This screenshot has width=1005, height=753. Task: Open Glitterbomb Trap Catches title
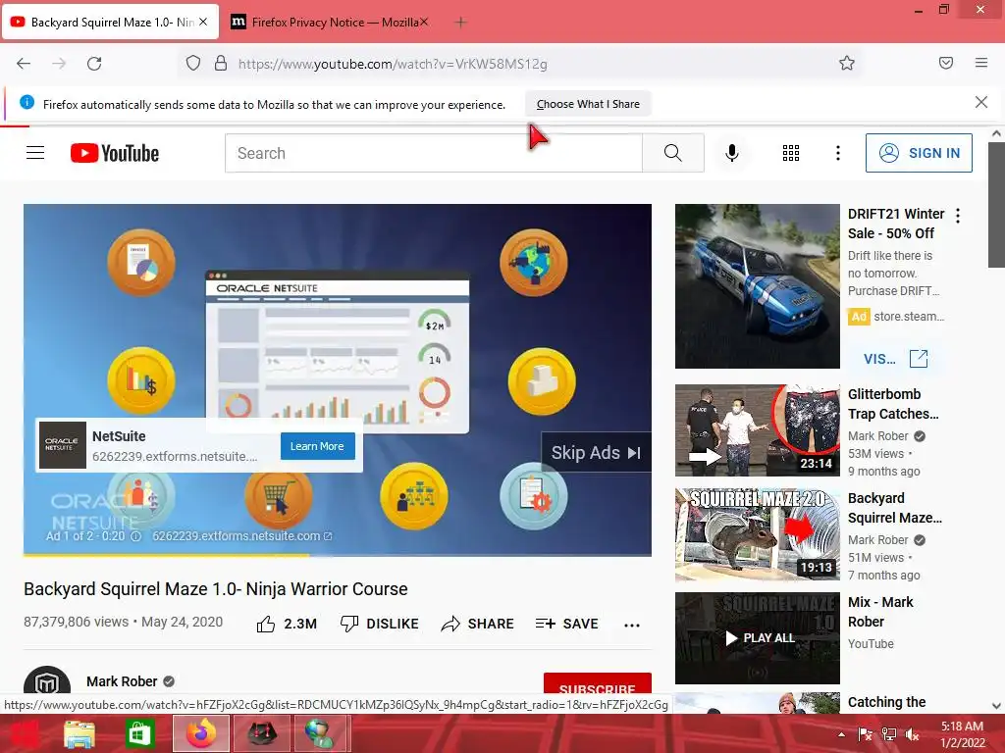(893, 404)
